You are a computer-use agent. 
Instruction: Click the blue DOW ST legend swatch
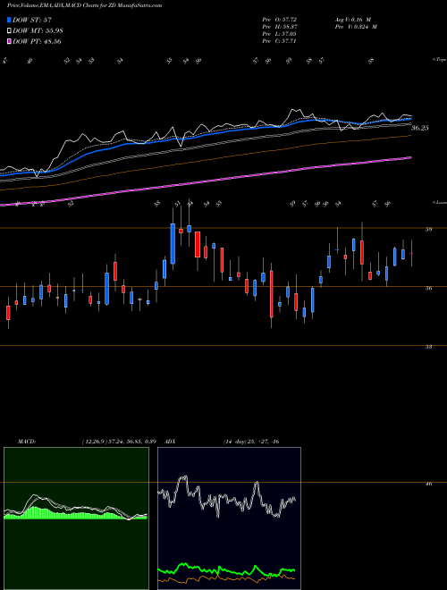(x=10, y=20)
